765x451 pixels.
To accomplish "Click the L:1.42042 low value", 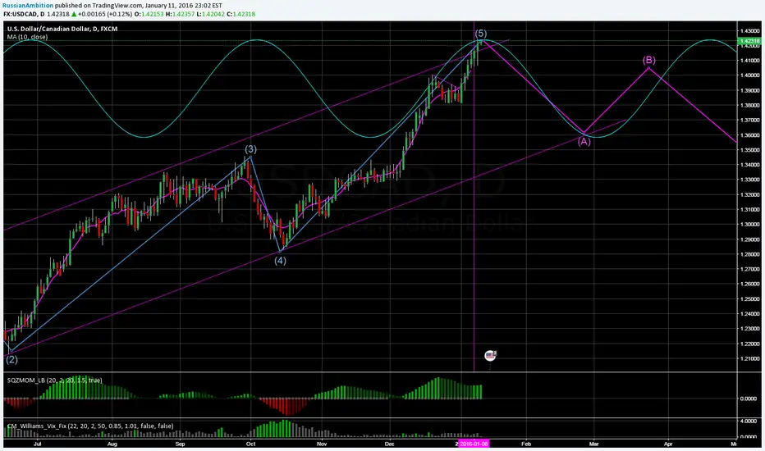I will click(210, 14).
